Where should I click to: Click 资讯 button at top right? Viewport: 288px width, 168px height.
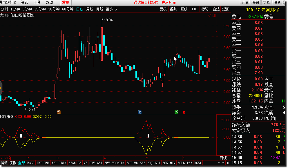tap(256, 3)
